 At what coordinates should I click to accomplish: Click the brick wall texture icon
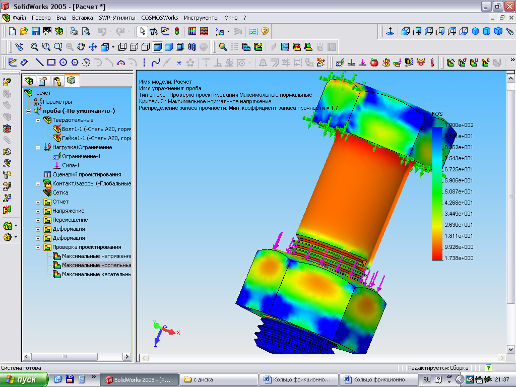[204, 31]
